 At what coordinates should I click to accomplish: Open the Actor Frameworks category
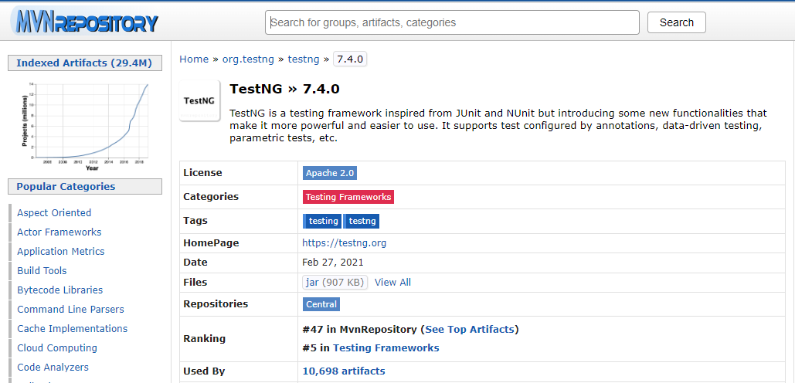pos(59,232)
